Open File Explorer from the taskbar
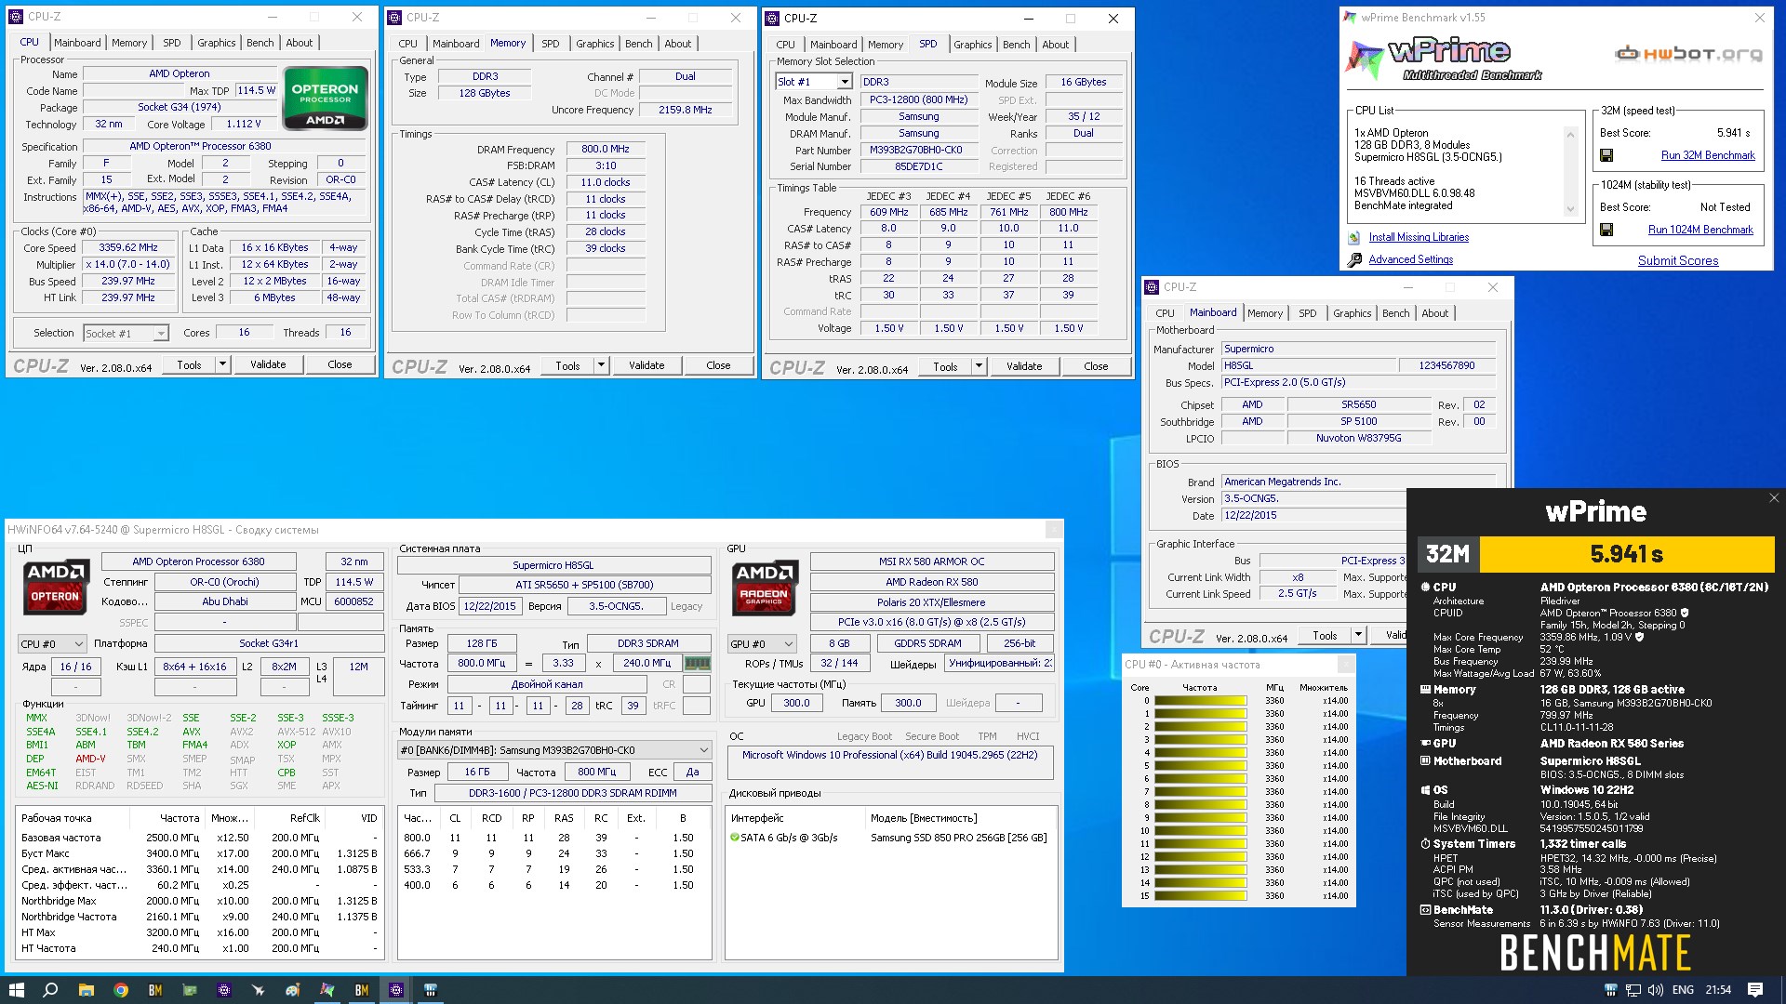 86,990
